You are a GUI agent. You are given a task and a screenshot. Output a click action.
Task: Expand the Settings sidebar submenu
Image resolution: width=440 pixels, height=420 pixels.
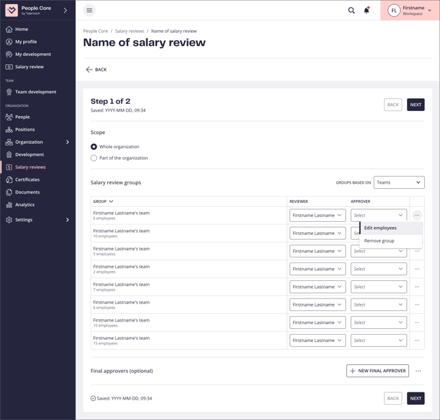coord(67,220)
